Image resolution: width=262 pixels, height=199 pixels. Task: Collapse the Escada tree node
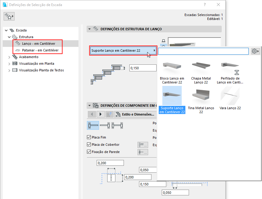[x=6, y=30]
